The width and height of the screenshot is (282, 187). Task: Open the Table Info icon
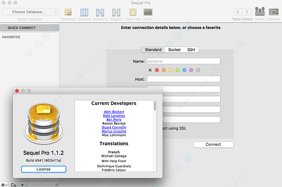click(133, 12)
